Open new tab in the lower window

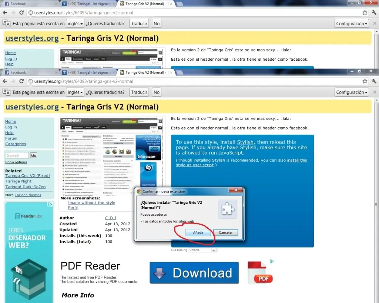point(180,72)
